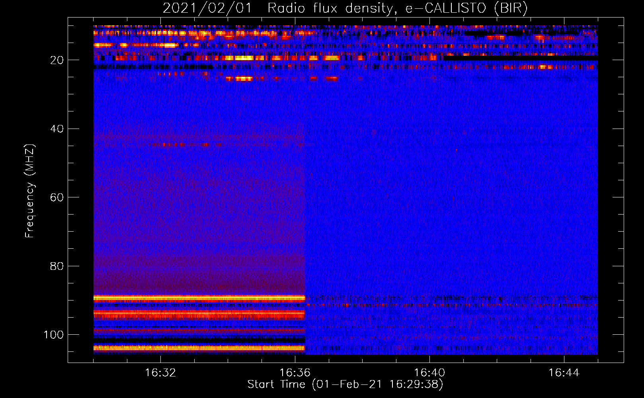Click the '16:36' time tick label
This screenshot has height=398, width=644.
295,373
